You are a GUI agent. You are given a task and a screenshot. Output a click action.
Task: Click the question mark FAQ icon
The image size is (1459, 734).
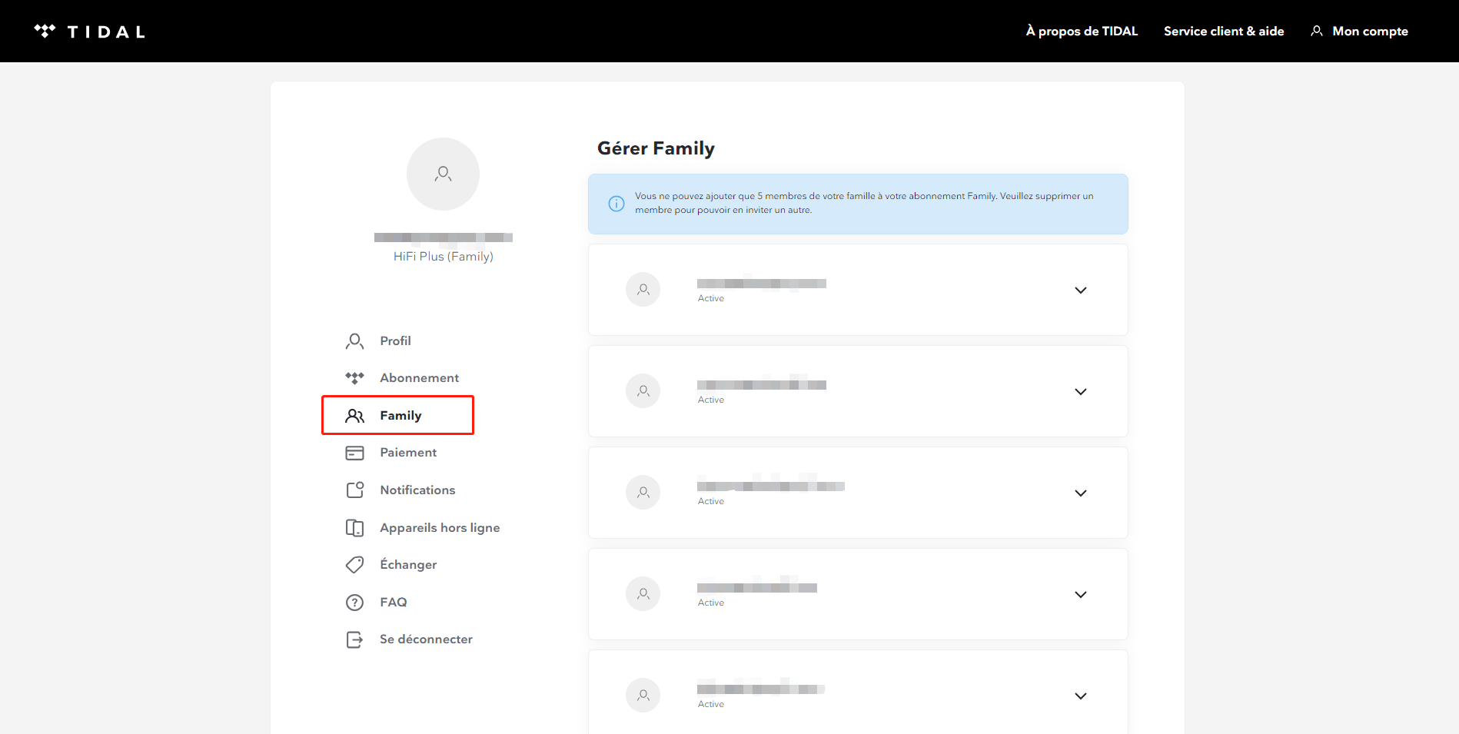(x=354, y=603)
